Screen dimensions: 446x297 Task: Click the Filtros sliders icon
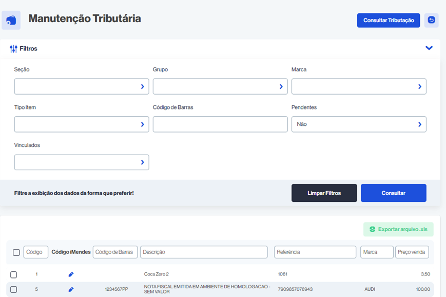coord(13,49)
